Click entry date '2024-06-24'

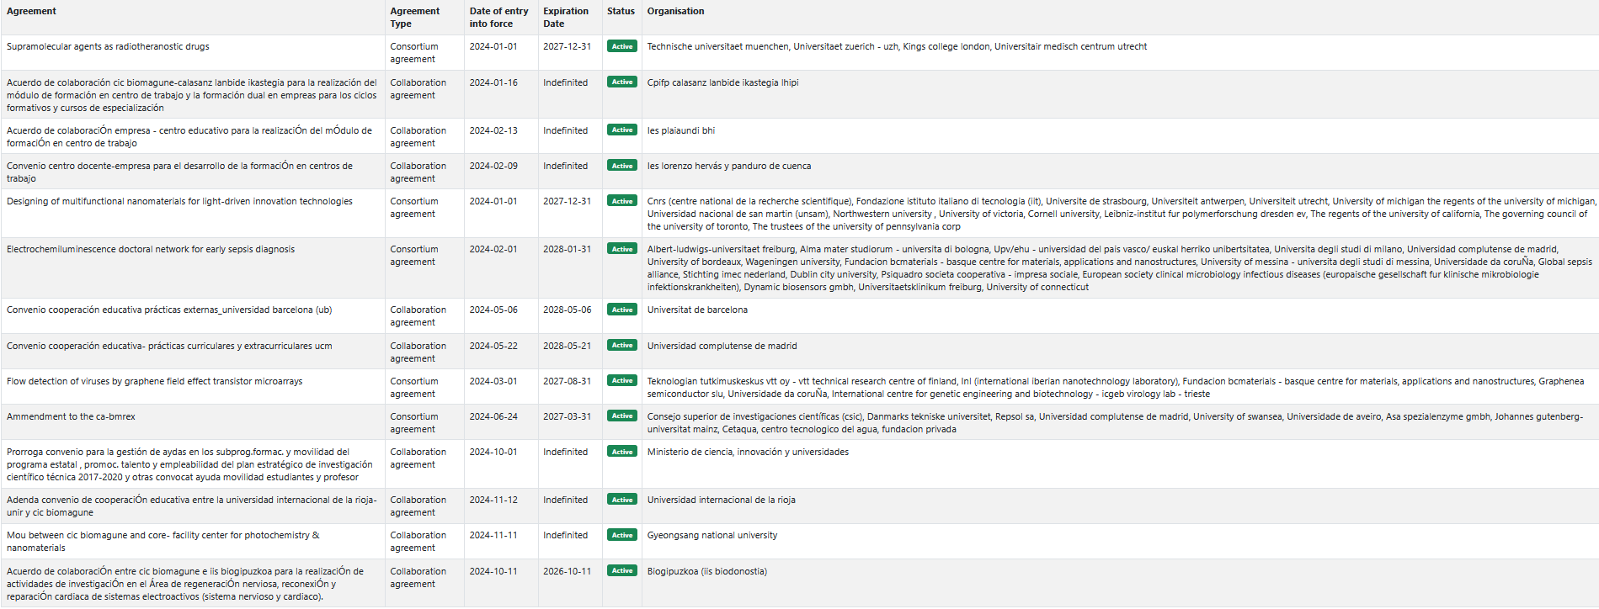click(x=493, y=416)
